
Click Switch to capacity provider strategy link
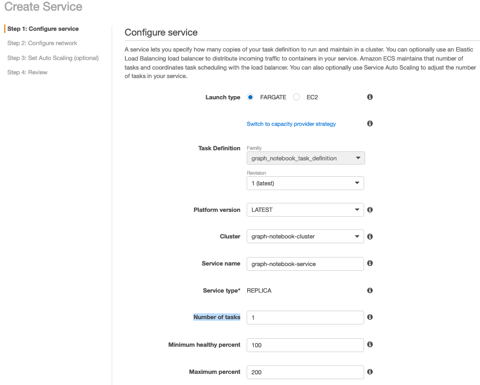[291, 124]
